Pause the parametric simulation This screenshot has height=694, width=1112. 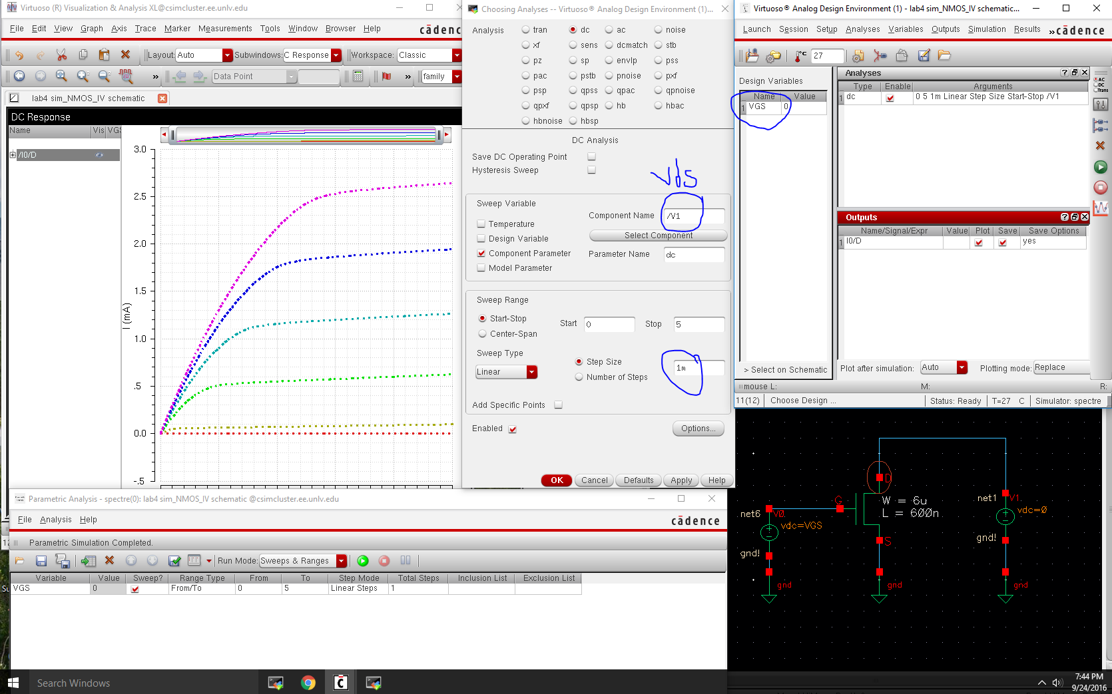(x=406, y=561)
